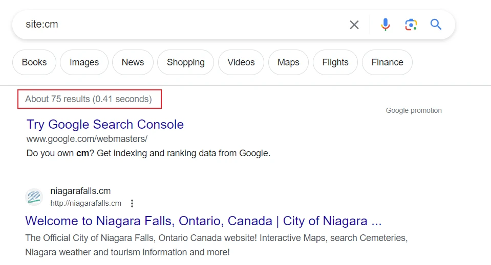Click inside the site:cm search field
Viewport: 491px width, 265px height.
[179, 25]
